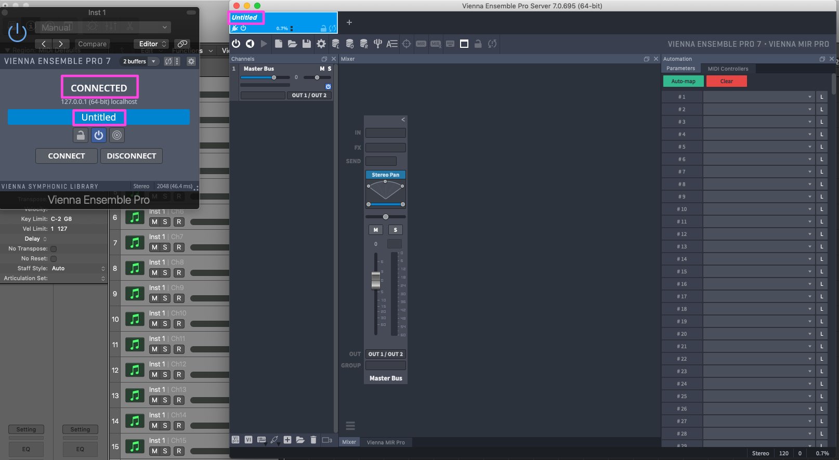Open the automation parameter #12 dropdown
839x460 pixels.
759,234
